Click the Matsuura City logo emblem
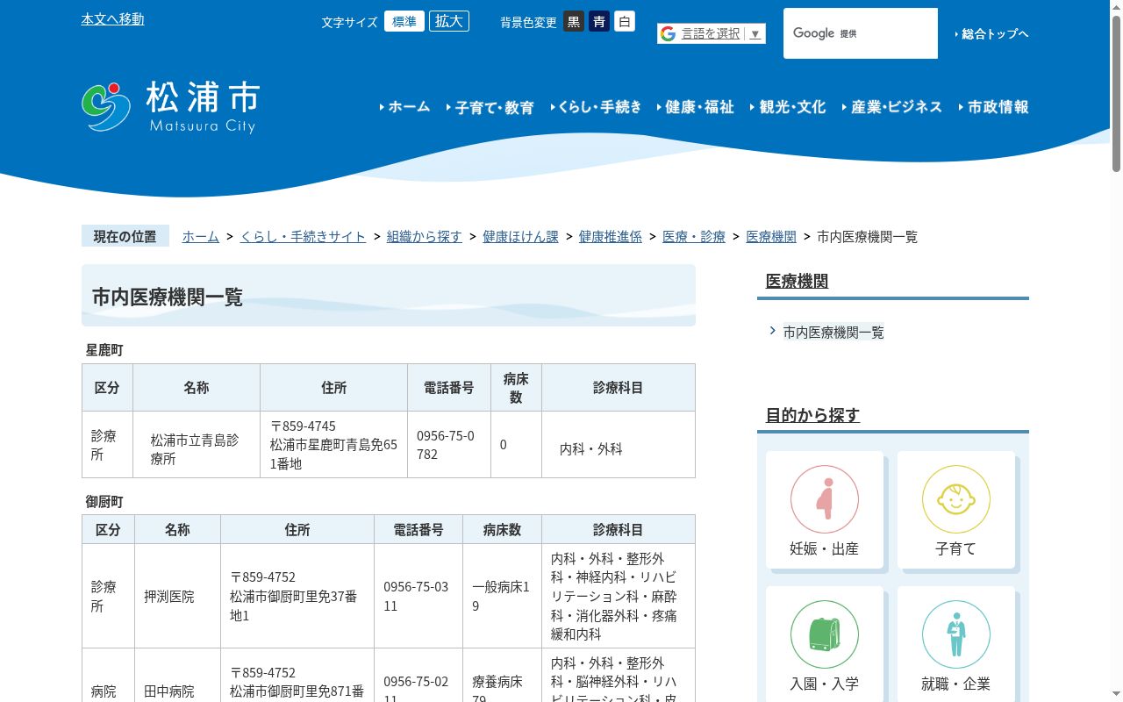The height and width of the screenshot is (702, 1123). 106,106
